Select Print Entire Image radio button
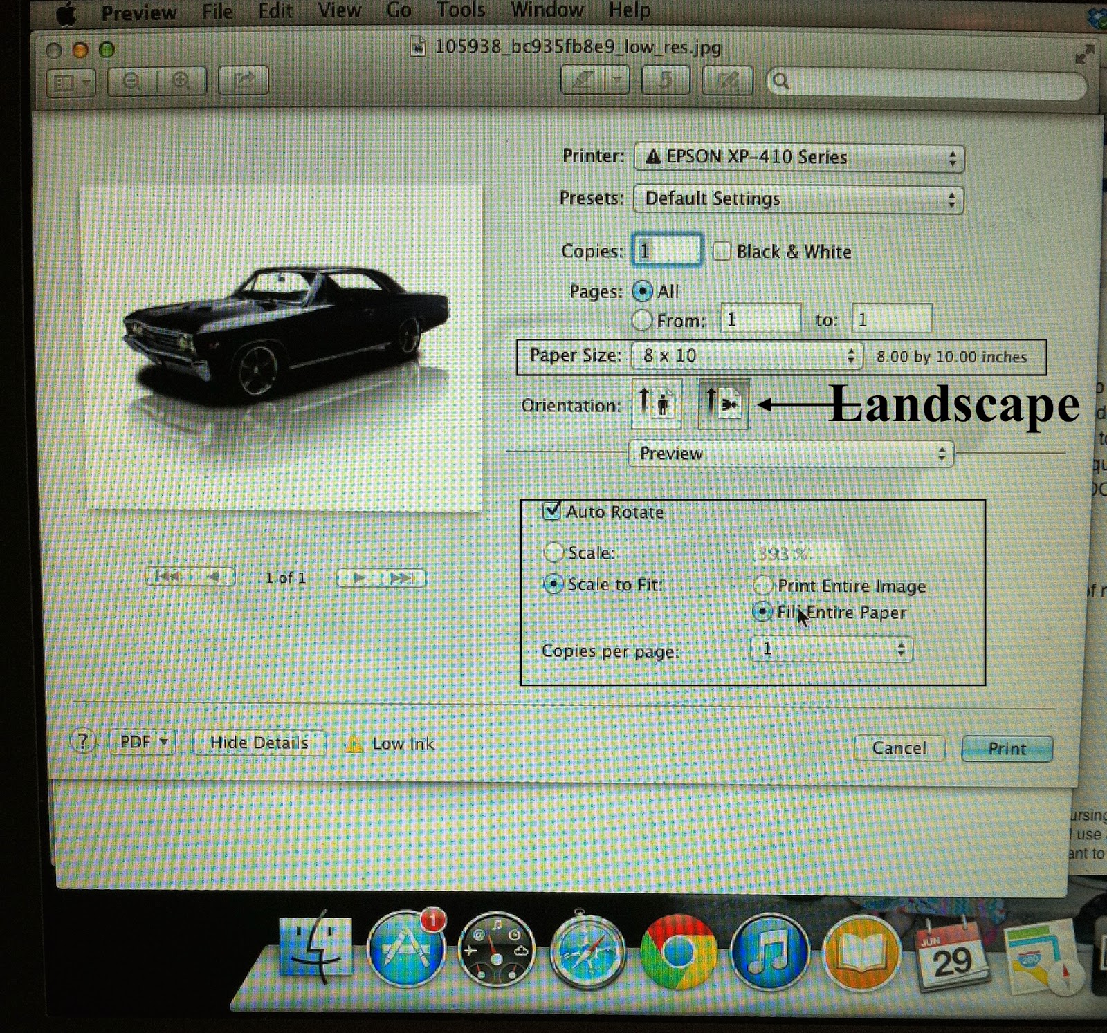Image resolution: width=1107 pixels, height=1033 pixels. point(762,586)
